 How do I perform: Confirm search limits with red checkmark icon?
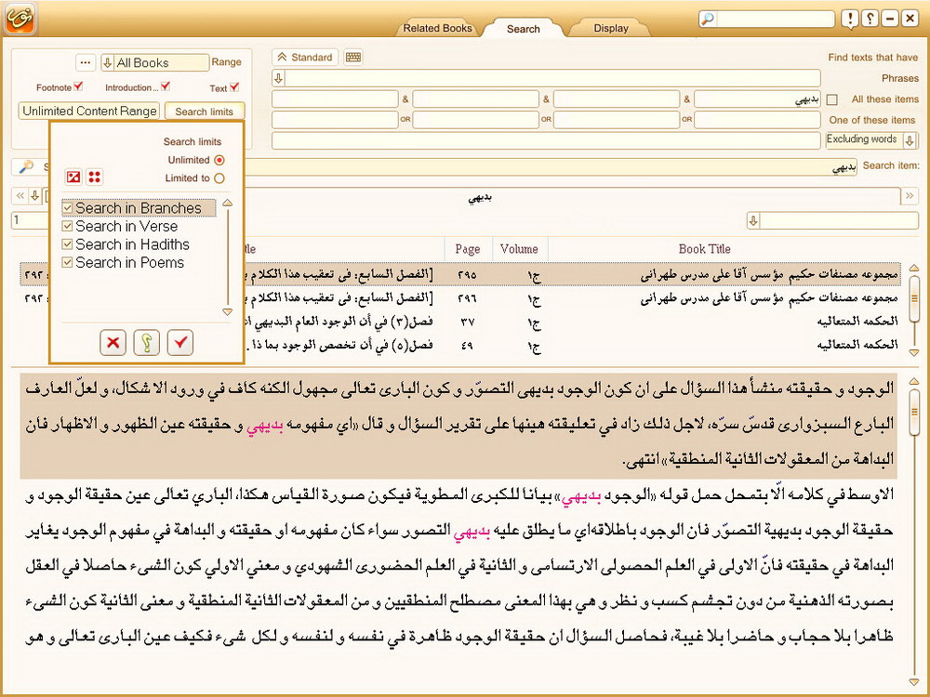pos(180,343)
